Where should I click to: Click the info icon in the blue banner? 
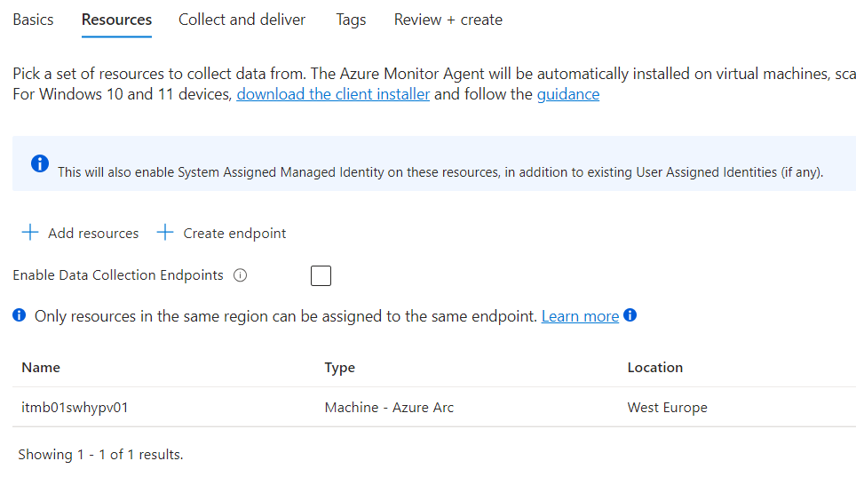click(x=40, y=164)
